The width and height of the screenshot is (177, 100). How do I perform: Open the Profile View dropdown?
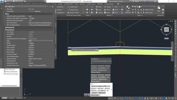pos(73,7)
